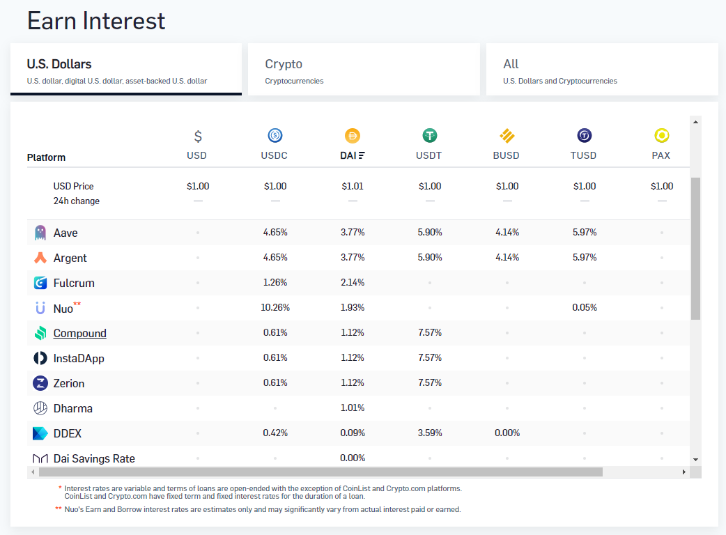Click InstaDApp's USDC rate 0.61%
The width and height of the screenshot is (726, 535).
[275, 358]
